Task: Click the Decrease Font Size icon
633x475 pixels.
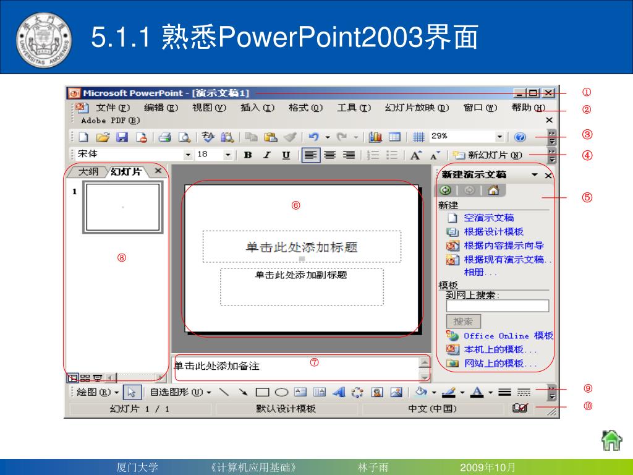Action: pyautogui.click(x=435, y=155)
